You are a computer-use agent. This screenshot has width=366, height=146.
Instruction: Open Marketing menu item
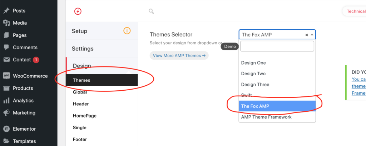pos(24,113)
